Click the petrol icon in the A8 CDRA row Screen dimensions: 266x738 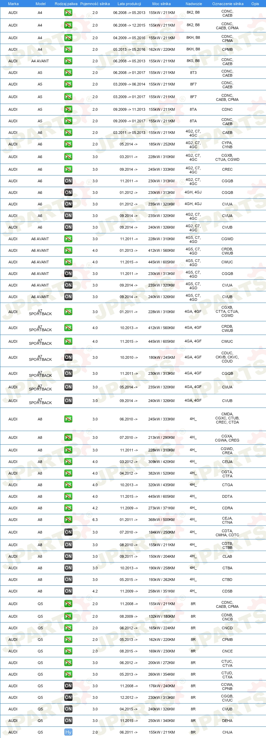tap(68, 508)
